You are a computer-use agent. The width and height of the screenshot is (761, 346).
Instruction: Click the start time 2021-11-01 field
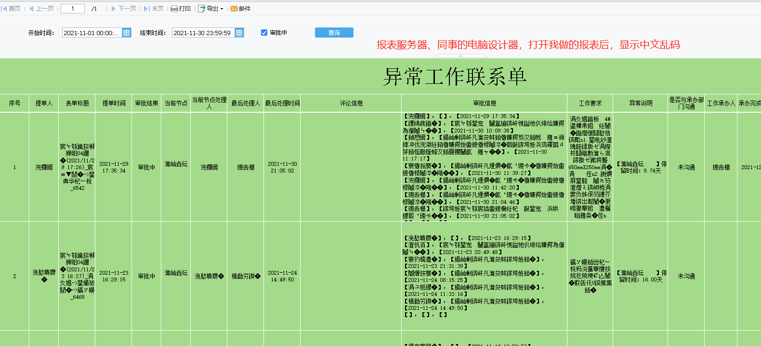(x=92, y=33)
